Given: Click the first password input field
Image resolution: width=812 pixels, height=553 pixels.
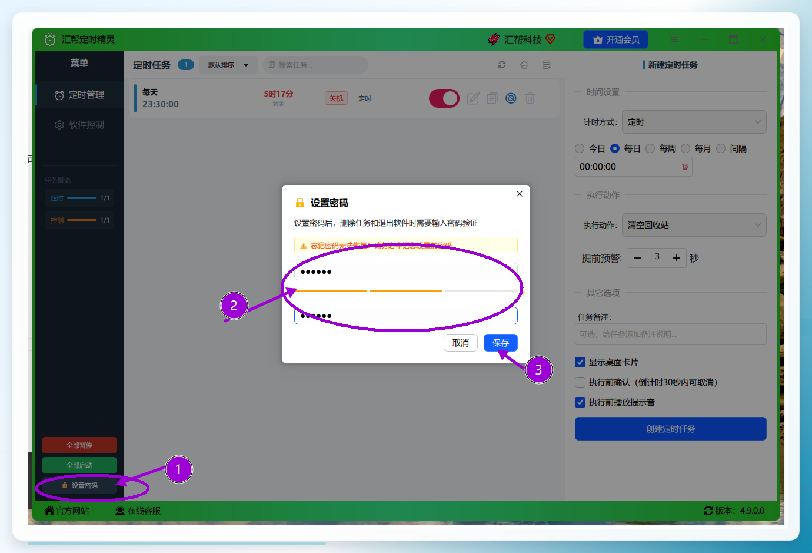Looking at the screenshot, I should (x=406, y=271).
